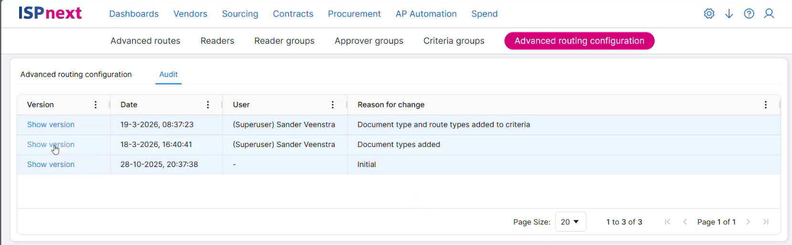Open User column options menu
792x245 pixels.
pos(333,105)
